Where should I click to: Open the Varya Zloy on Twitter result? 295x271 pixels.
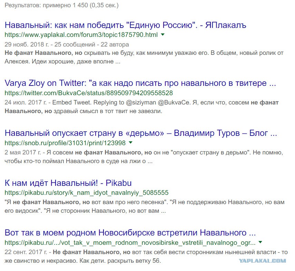(x=140, y=83)
